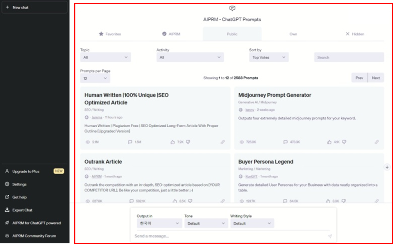The image size is (393, 244).
Task: Click Export Chat in sidebar
Action: [34, 210]
